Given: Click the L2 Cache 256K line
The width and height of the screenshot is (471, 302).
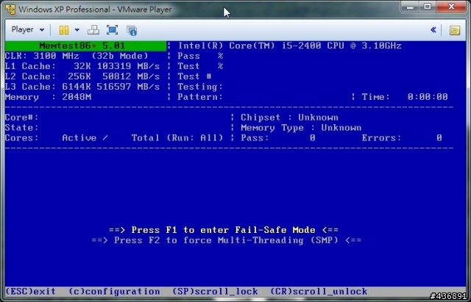Looking at the screenshot, I should coord(82,76).
